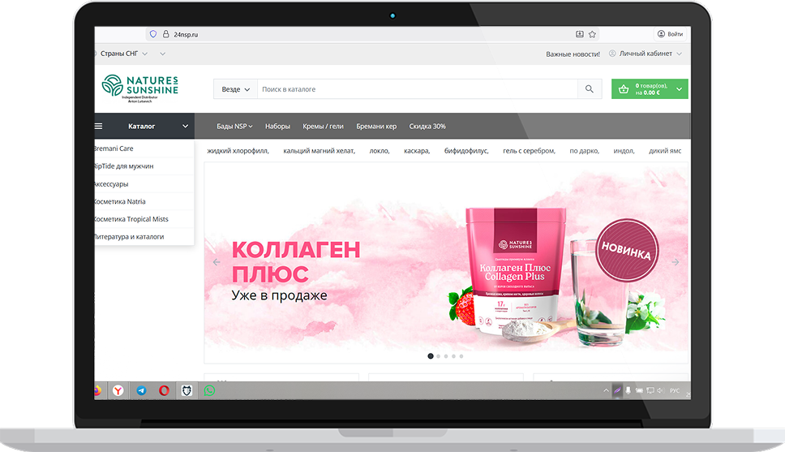The height and width of the screenshot is (452, 785).
Task: Click the дикий ямс tag link
Action: coord(665,151)
